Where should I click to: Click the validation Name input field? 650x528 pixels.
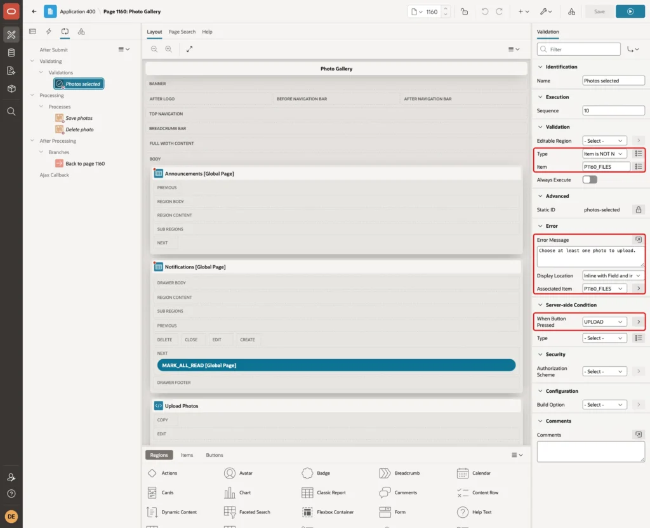coord(613,81)
